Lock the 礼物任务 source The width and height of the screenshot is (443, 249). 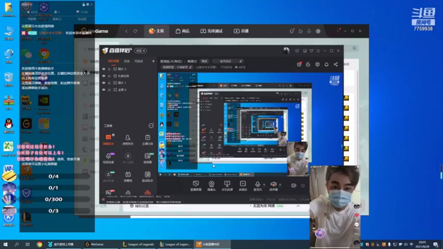[x=109, y=76]
